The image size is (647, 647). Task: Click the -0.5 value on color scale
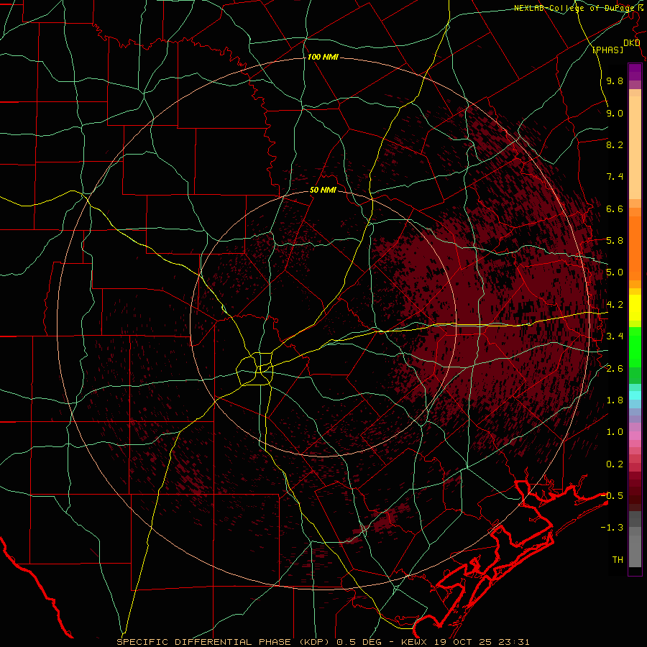[612, 496]
